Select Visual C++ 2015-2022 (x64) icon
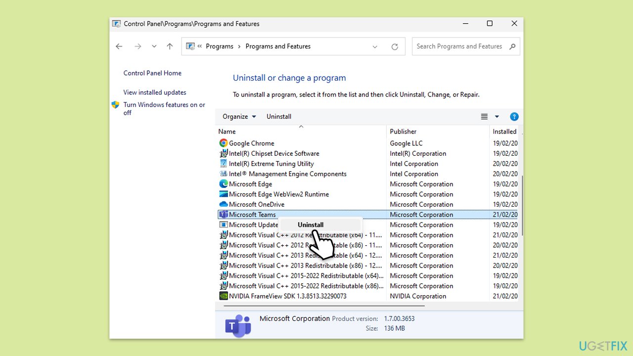 [x=224, y=276]
